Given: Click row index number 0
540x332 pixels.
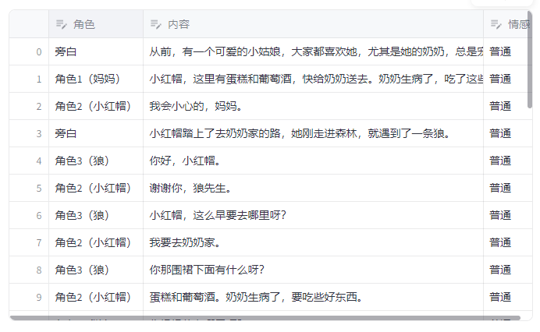Looking at the screenshot, I should (x=39, y=51).
